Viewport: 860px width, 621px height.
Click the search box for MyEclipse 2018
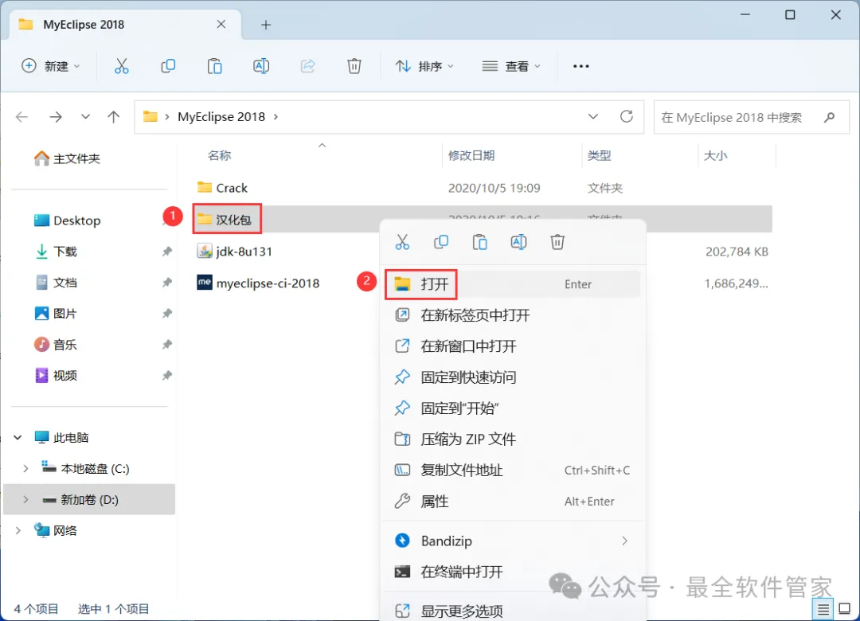[x=752, y=117]
